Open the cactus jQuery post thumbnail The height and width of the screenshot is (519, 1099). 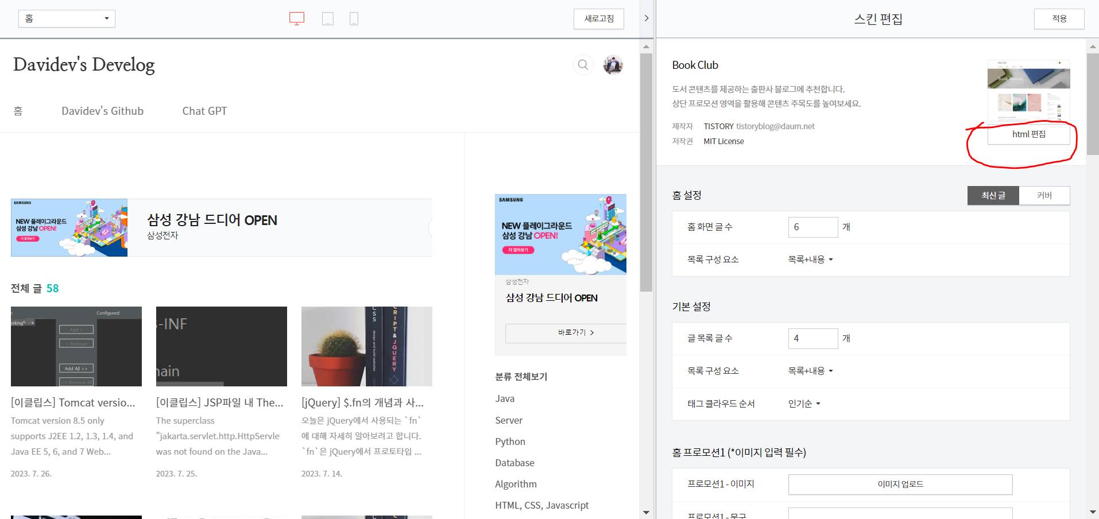(367, 346)
